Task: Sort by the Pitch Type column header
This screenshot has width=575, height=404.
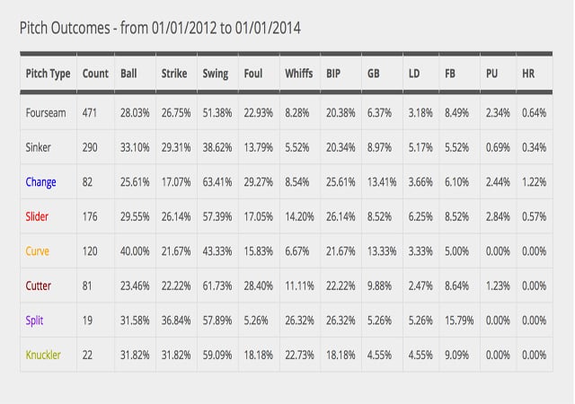Action: [x=48, y=74]
